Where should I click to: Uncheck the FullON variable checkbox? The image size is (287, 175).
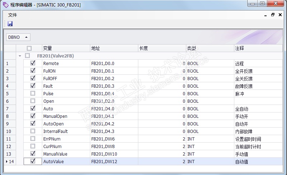click(33, 71)
